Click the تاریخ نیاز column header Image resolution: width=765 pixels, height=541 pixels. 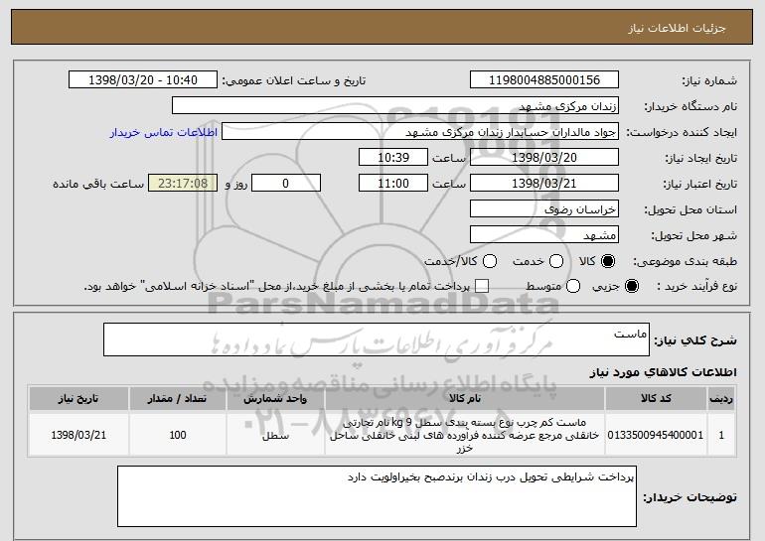pos(78,399)
